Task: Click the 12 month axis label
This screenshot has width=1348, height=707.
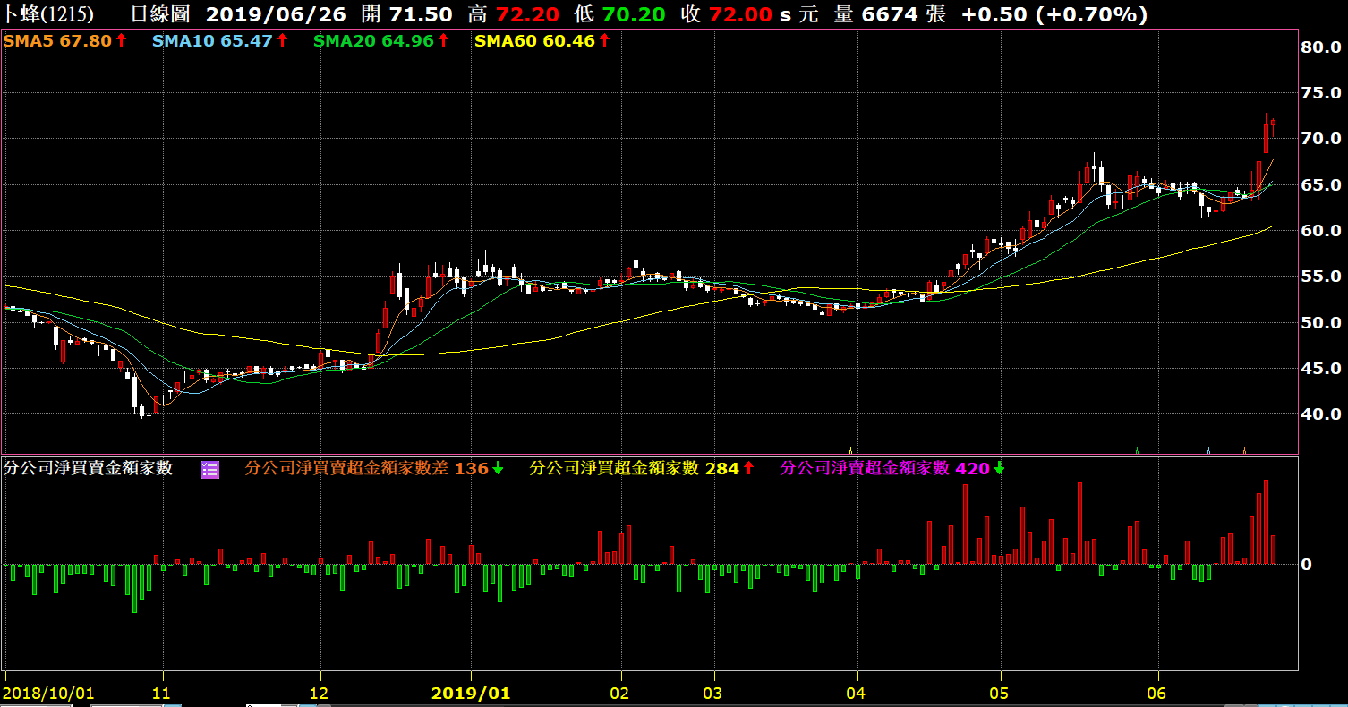Action: click(x=320, y=693)
